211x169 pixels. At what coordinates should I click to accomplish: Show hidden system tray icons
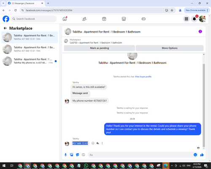coord(172,166)
